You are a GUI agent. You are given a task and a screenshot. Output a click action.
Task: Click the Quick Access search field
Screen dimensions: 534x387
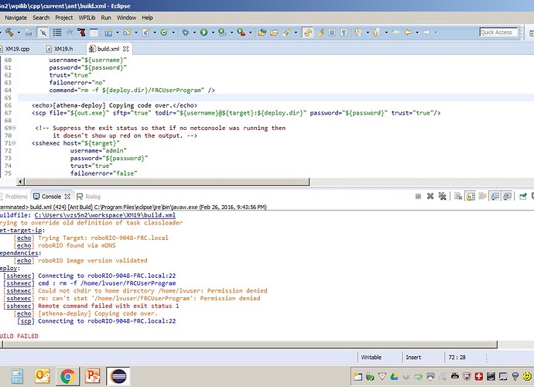click(x=498, y=33)
